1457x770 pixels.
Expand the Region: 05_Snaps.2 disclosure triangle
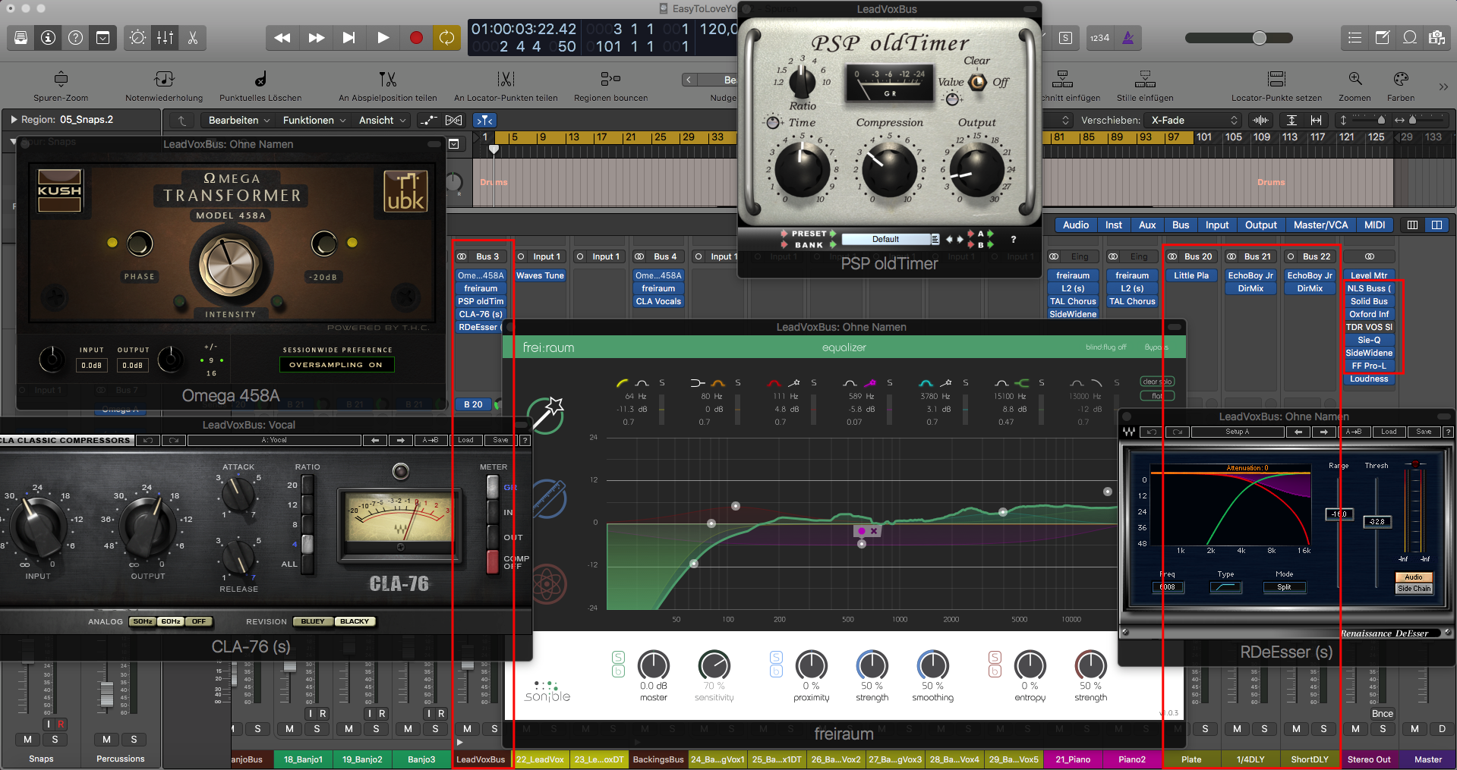[x=14, y=120]
